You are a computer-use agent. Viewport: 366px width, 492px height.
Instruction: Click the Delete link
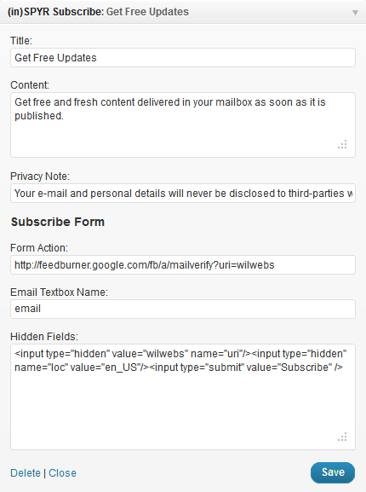(26, 473)
